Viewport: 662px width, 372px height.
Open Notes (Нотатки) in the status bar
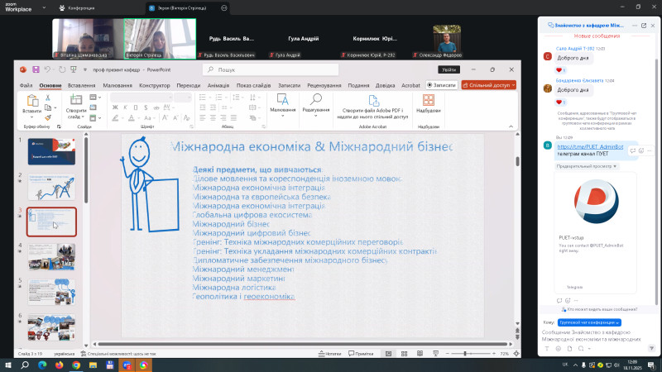330,354
